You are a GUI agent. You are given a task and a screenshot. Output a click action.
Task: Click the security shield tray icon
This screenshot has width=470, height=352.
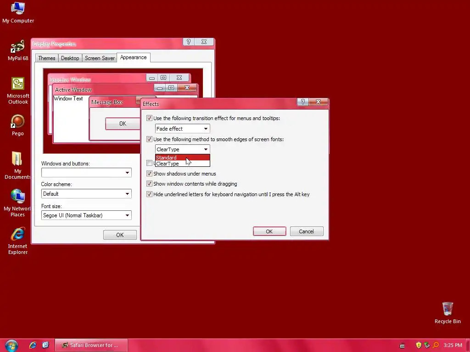click(419, 345)
